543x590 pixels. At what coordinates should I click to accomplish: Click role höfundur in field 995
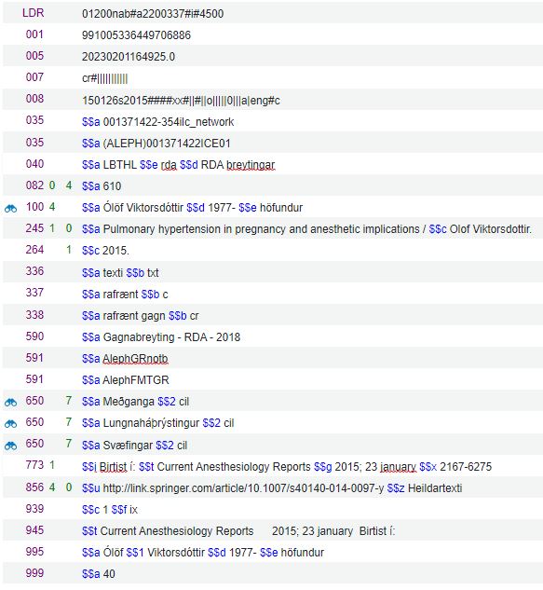coord(303,553)
